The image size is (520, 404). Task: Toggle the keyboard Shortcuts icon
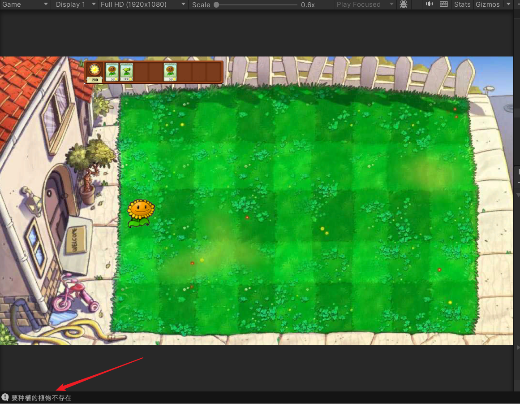[x=444, y=4]
